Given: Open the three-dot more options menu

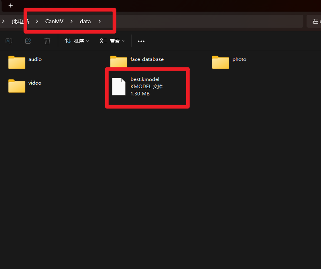Looking at the screenshot, I should [141, 41].
